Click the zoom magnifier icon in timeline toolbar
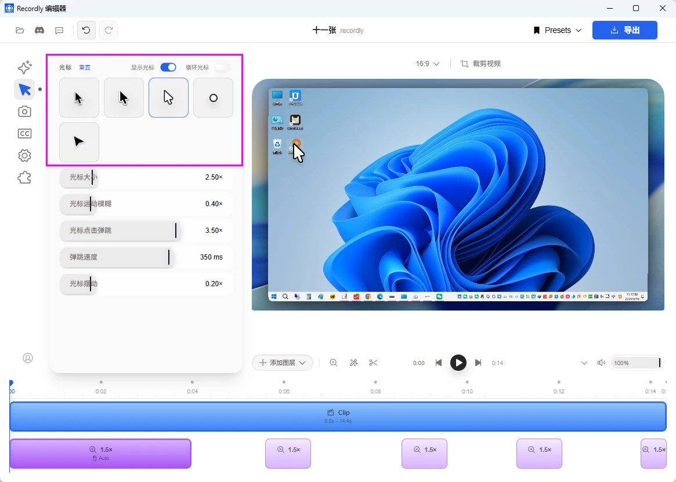This screenshot has height=482, width=676. (x=334, y=363)
